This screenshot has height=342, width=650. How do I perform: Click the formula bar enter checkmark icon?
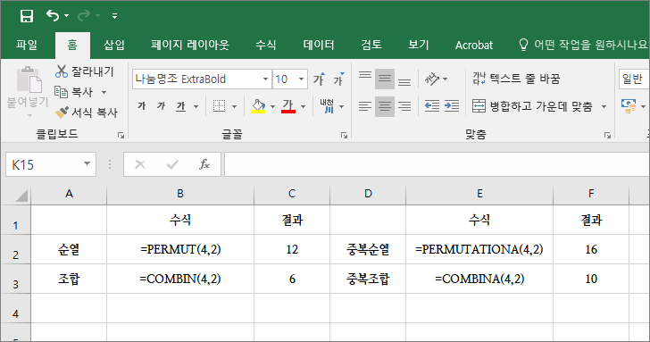[172, 164]
